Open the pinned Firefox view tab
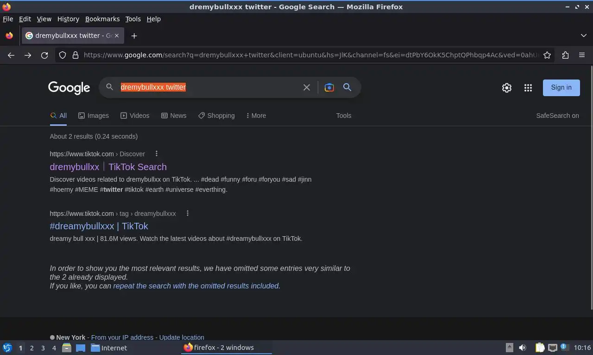The image size is (593, 355). click(x=9, y=36)
